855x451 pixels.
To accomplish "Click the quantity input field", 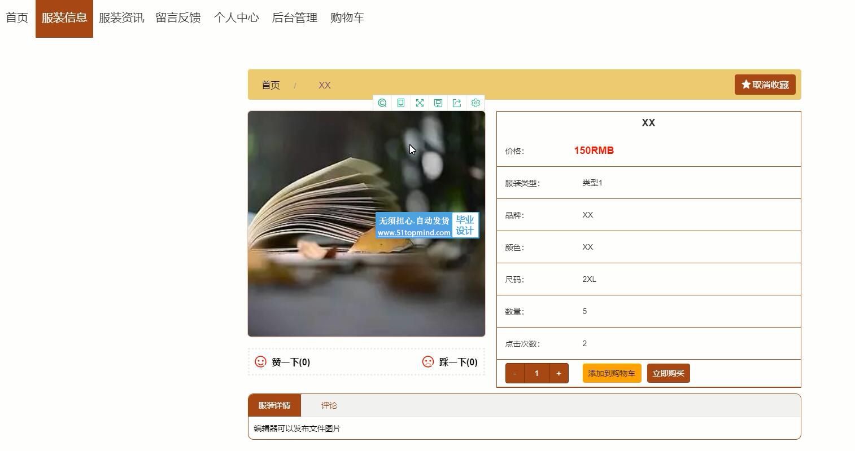I will (x=536, y=373).
